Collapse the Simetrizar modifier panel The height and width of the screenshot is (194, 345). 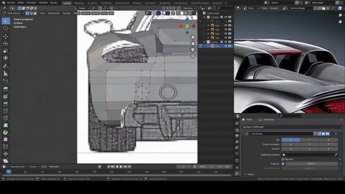(x=243, y=134)
